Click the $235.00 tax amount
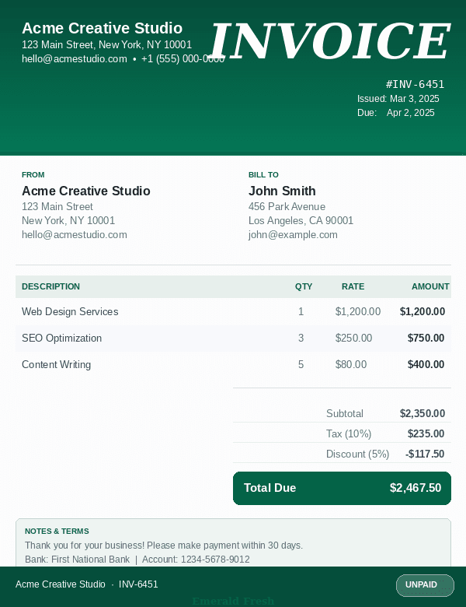 tap(426, 433)
